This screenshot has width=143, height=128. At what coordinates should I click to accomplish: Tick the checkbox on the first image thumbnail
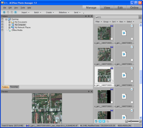click(112, 39)
